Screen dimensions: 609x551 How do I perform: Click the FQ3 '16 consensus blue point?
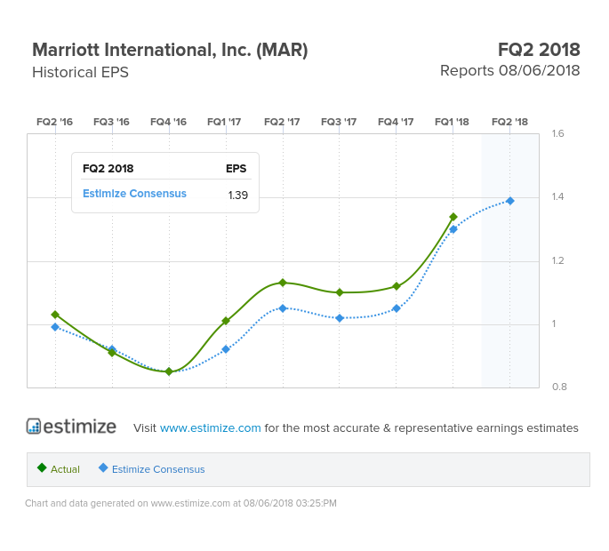(x=112, y=349)
